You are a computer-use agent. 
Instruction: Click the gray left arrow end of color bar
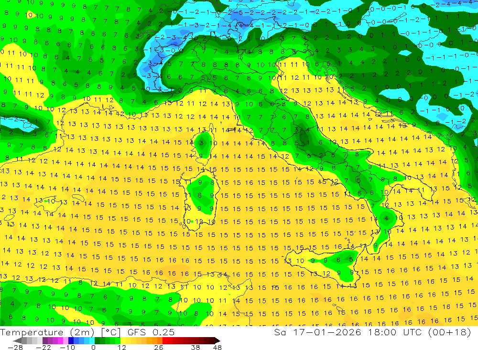coord(17,340)
